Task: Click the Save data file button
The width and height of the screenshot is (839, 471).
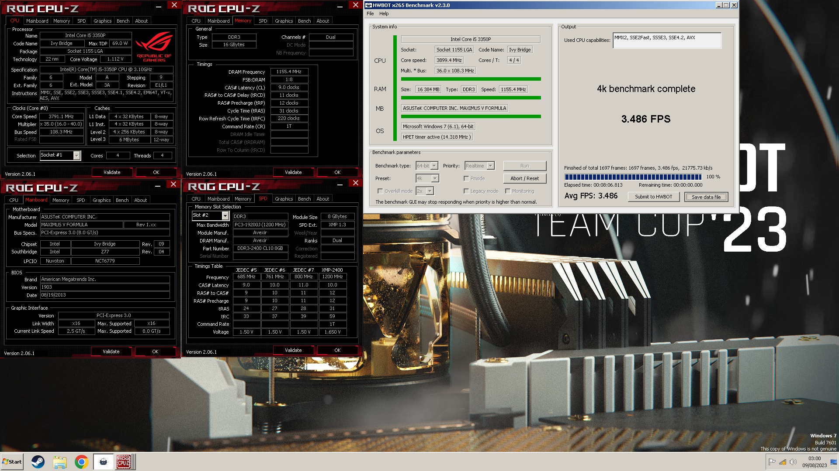Action: tap(706, 197)
